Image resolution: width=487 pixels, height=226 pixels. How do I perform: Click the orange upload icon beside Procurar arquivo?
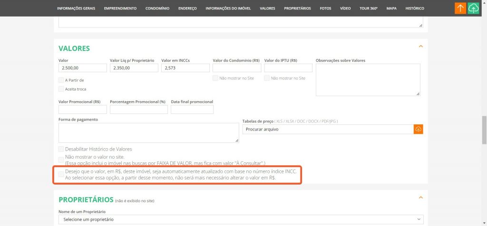[x=418, y=129]
